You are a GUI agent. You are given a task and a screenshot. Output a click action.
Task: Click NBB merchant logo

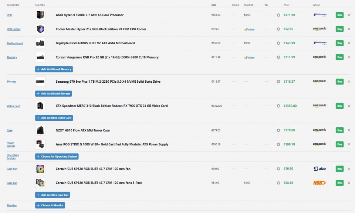(319, 183)
